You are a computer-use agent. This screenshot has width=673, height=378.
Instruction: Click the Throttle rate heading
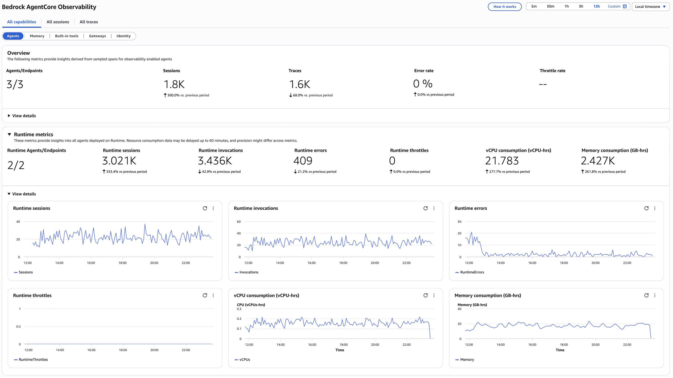[x=552, y=71]
